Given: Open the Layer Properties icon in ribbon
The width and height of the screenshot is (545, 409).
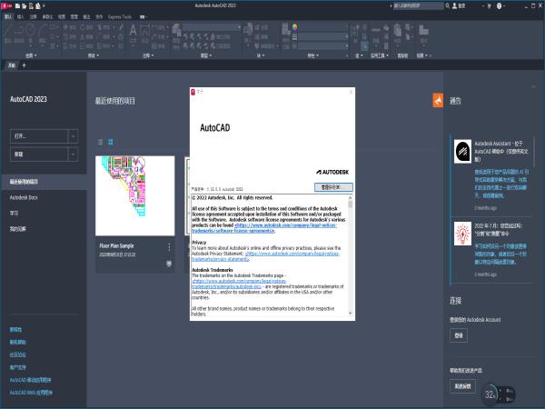Looking at the screenshot, I should [x=176, y=31].
